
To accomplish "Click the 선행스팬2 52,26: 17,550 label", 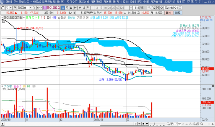I will pos(185,36).
